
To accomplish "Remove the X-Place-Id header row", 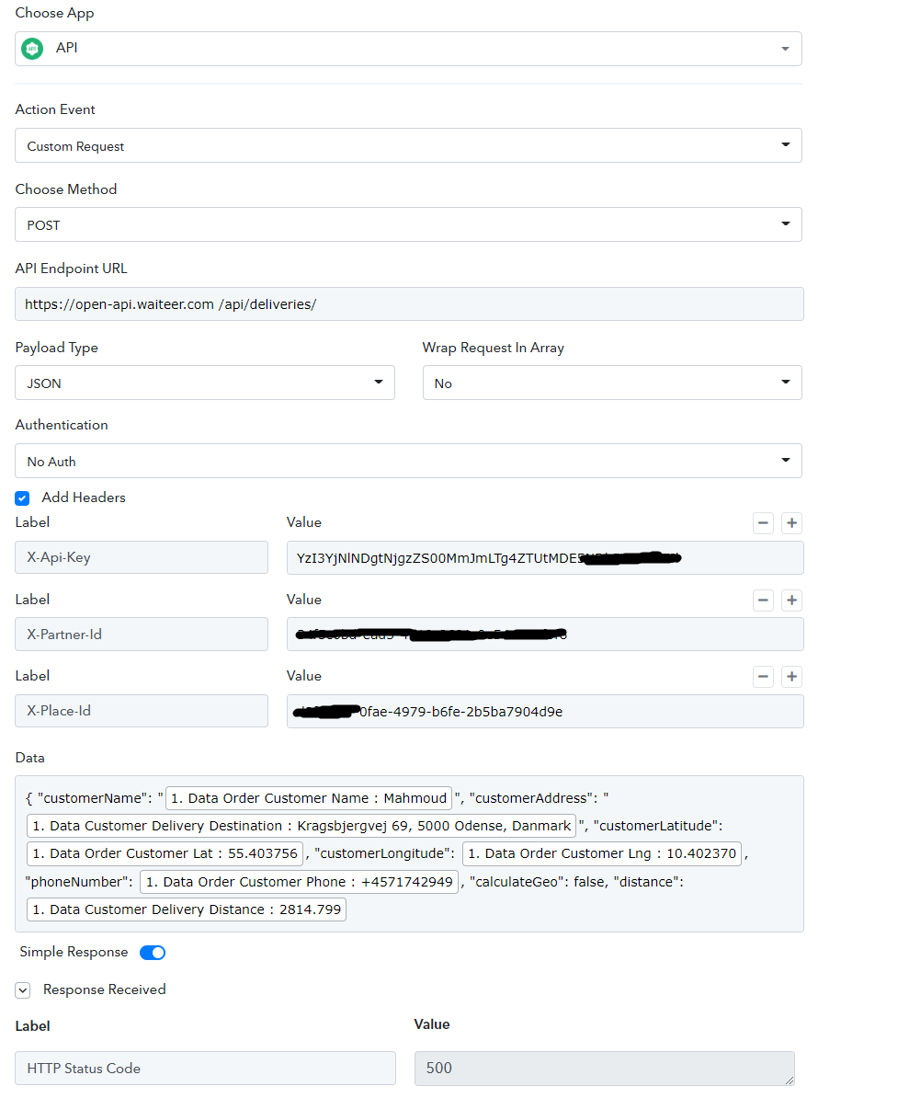I will pyautogui.click(x=763, y=677).
